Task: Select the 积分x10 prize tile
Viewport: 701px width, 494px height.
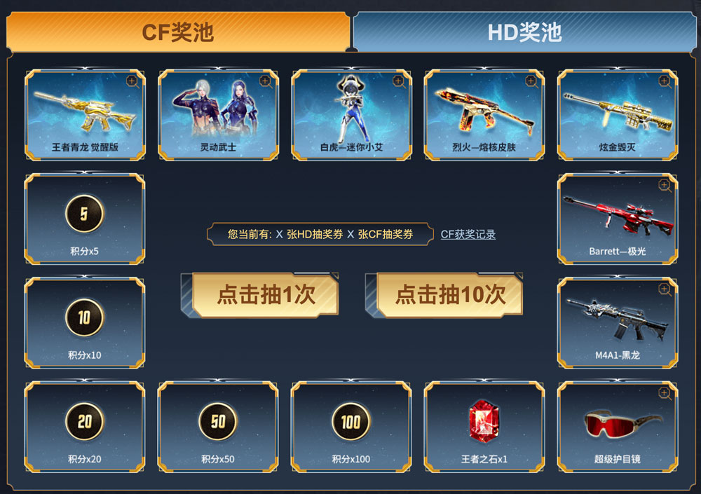Action: (x=85, y=323)
